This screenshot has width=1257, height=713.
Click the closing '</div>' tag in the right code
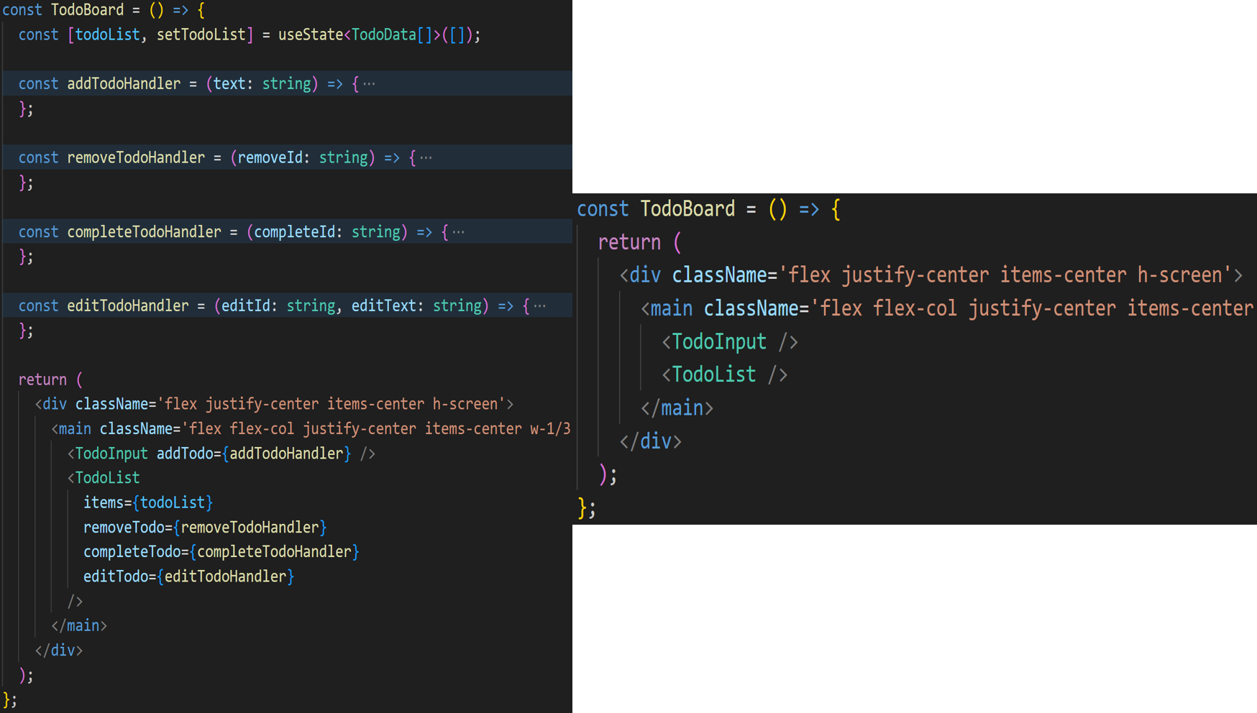(650, 441)
